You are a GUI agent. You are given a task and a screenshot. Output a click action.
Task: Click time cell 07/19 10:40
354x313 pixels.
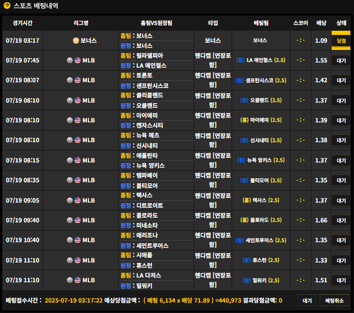tap(22, 240)
